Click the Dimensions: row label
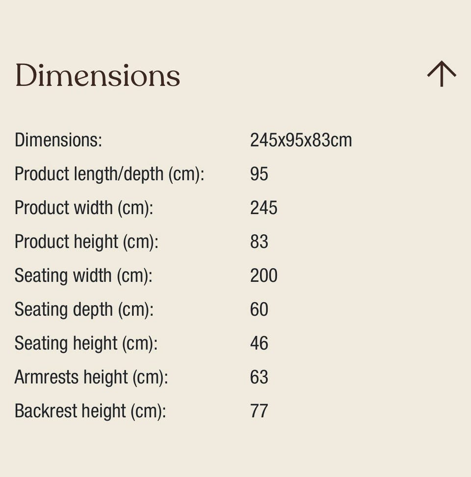This screenshot has height=477, width=471. click(x=58, y=140)
